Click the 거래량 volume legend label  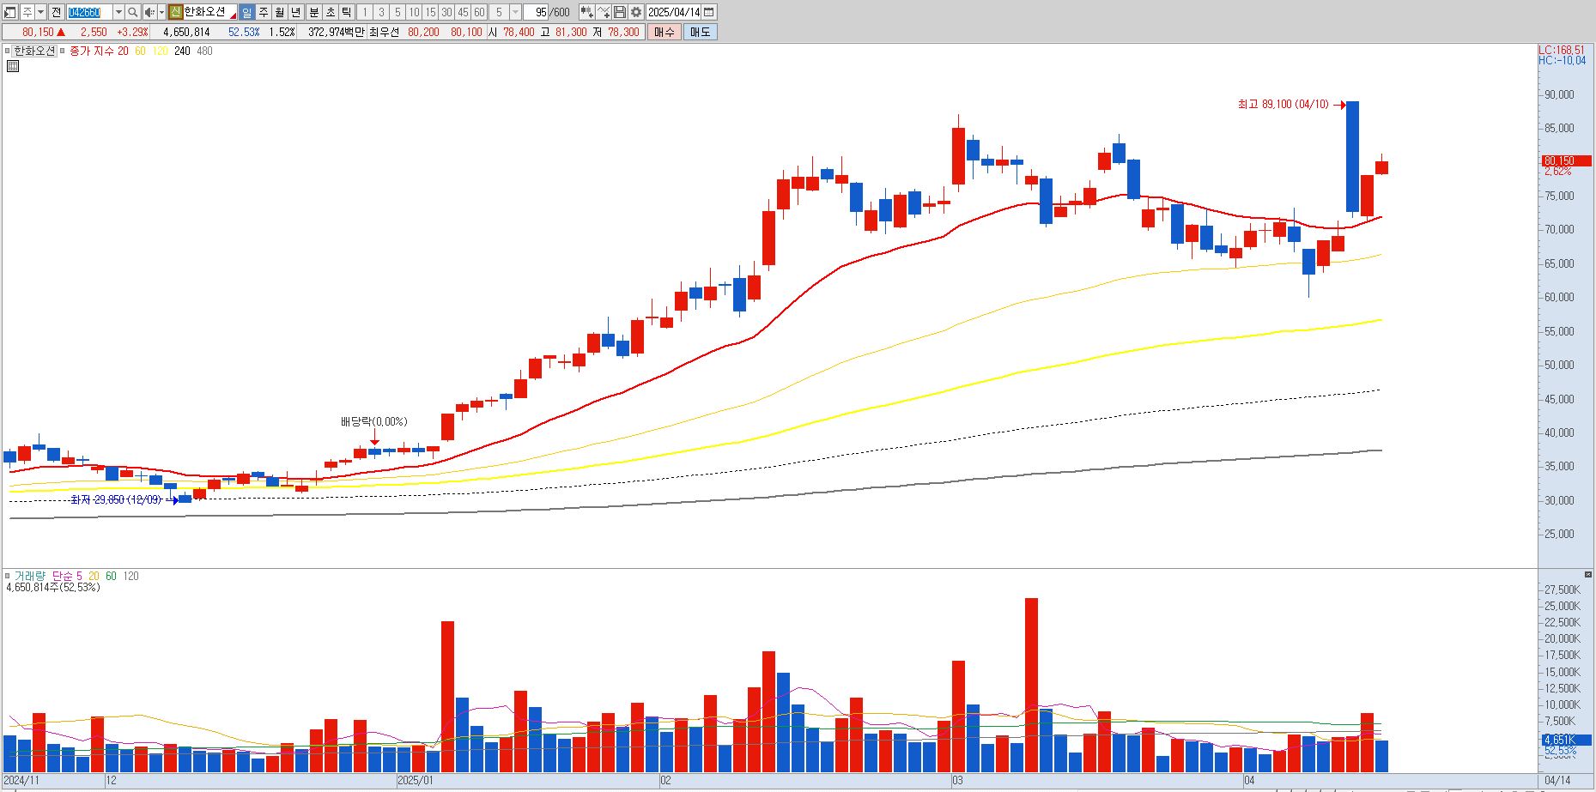point(29,576)
